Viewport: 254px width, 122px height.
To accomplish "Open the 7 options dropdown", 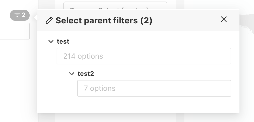I will point(154,88).
